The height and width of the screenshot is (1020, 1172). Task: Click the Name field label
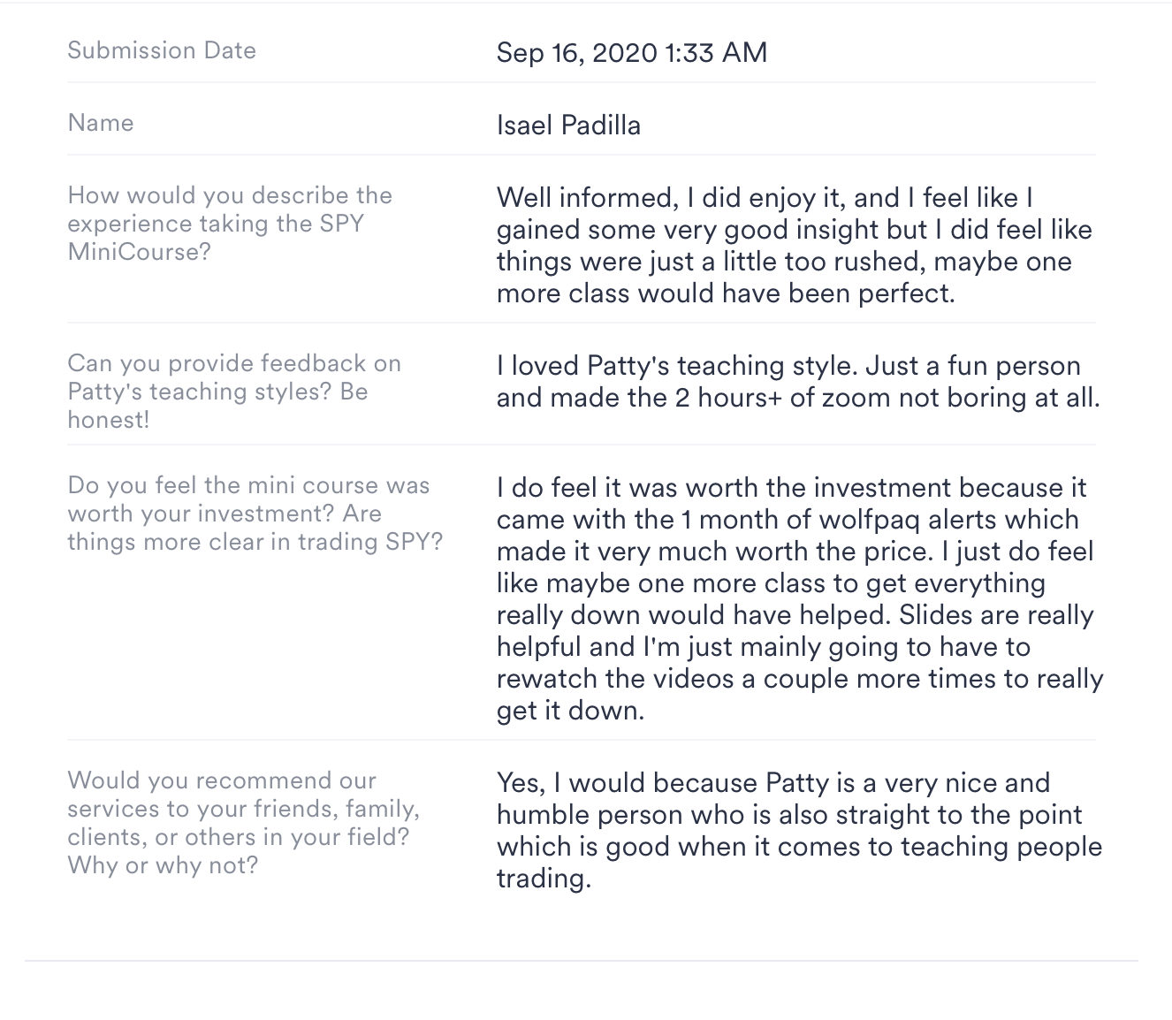[101, 123]
